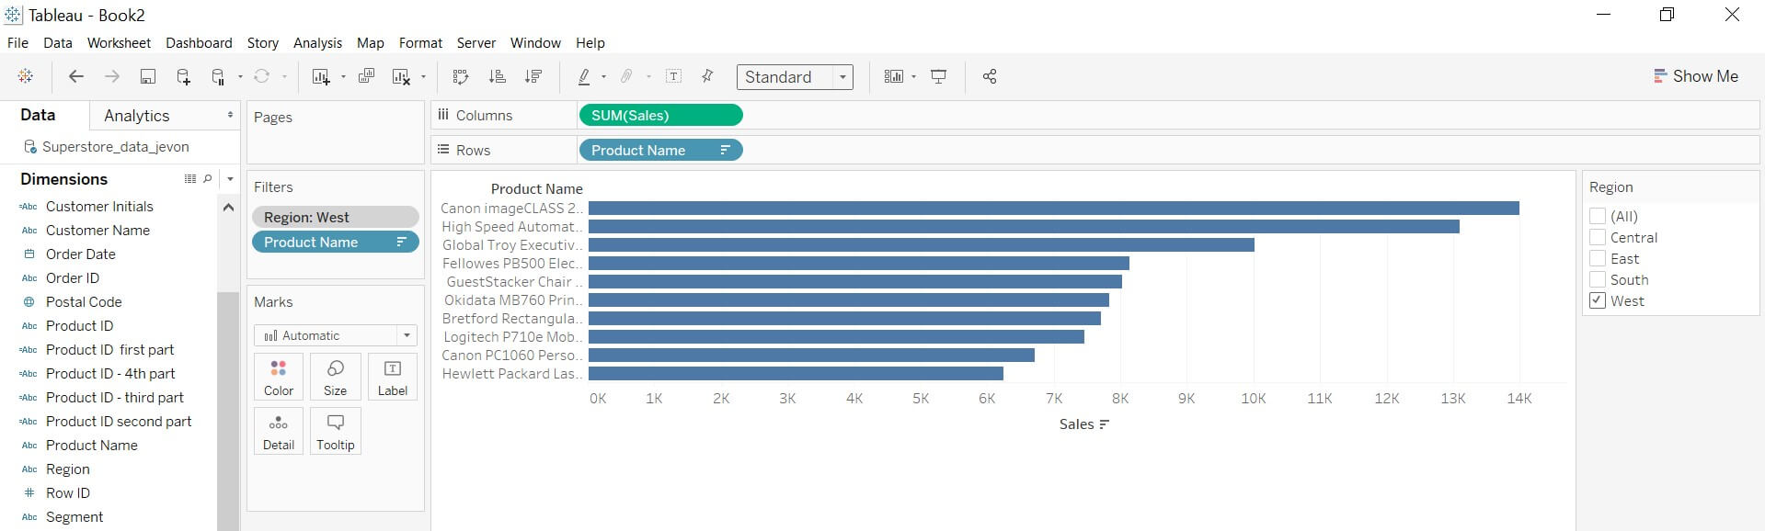Open dropdown arrow beside clear sheet icon
Image resolution: width=1765 pixels, height=531 pixels.
click(x=423, y=77)
